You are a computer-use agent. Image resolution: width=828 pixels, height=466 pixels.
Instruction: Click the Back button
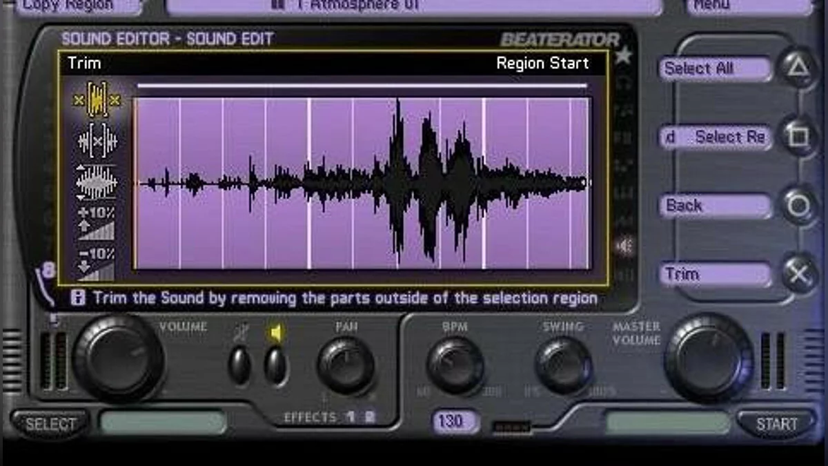point(715,206)
